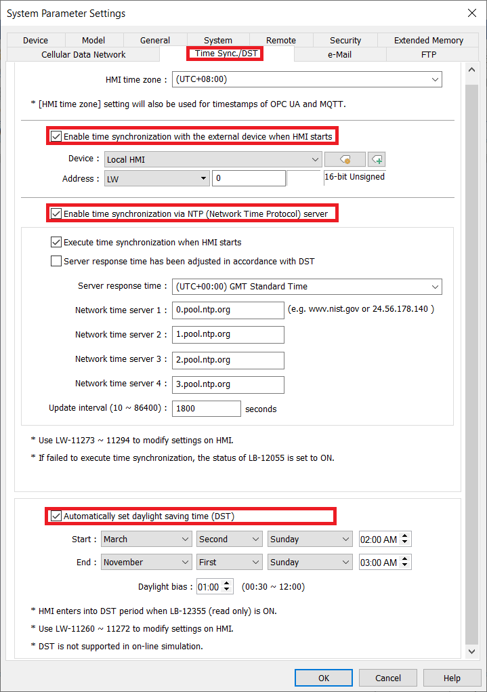The image size is (487, 692).
Task: Decrease the Daylight bias 01:00 value
Action: (227, 590)
